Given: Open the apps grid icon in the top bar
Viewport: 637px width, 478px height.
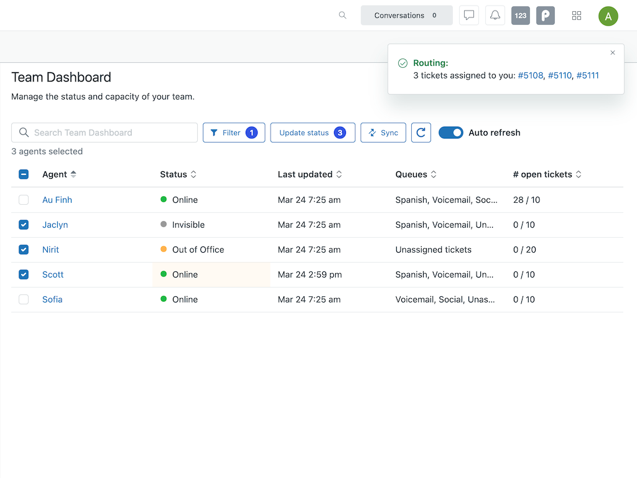Looking at the screenshot, I should [x=576, y=16].
